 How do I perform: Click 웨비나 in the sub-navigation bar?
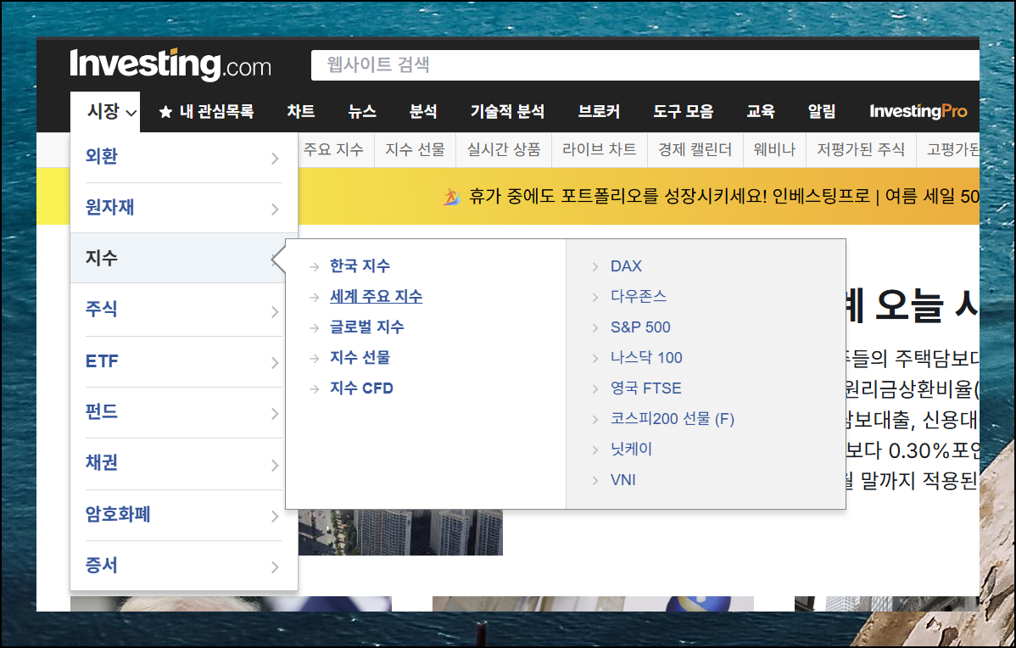(x=774, y=149)
